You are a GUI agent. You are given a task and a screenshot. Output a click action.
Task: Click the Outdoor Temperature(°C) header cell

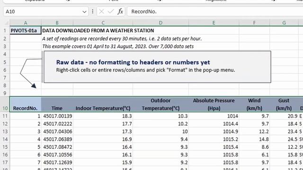click(x=160, y=104)
